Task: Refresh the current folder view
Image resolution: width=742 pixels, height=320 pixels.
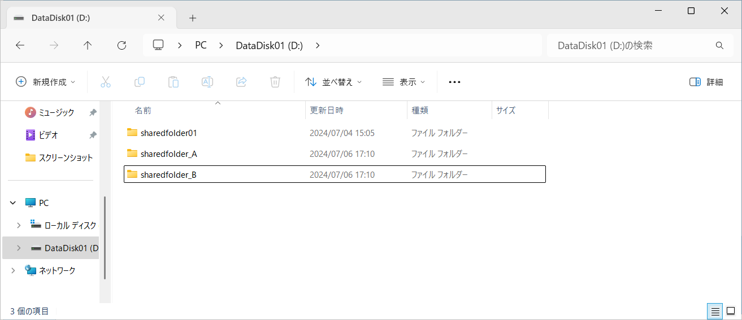Action: tap(122, 46)
